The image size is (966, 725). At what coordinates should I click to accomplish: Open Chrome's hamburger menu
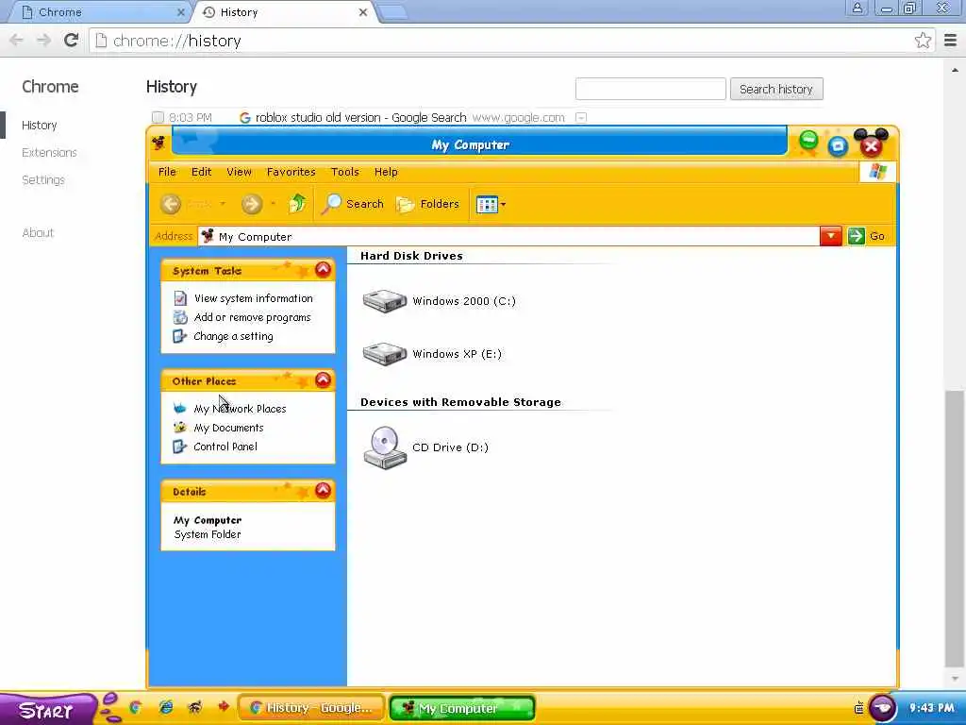(x=950, y=41)
